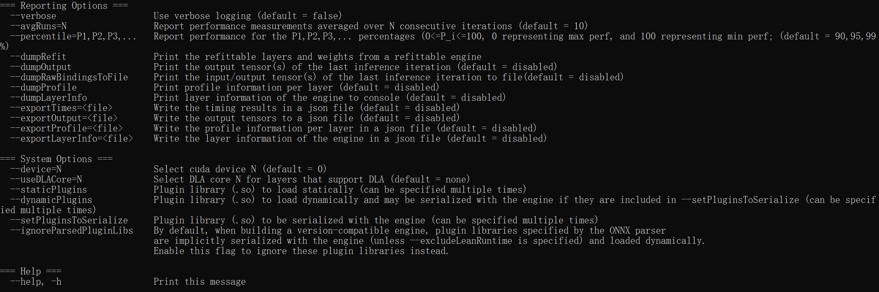Click the --dumpProfile flag text

(44, 88)
